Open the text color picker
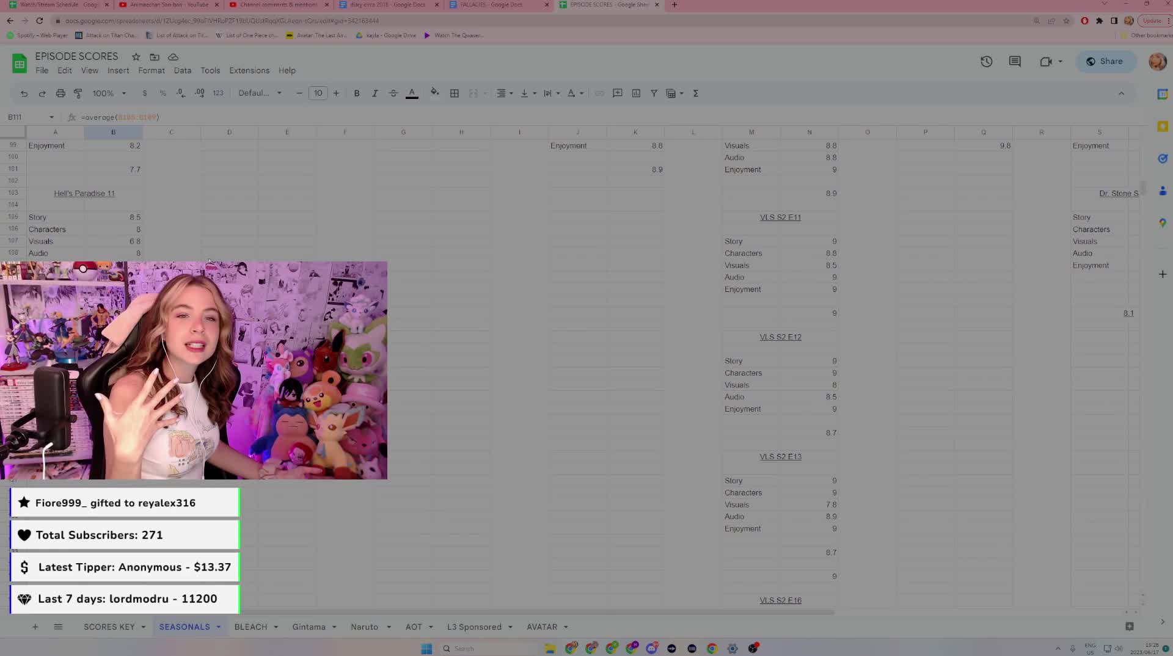Viewport: 1173px width, 656px height. pyautogui.click(x=412, y=93)
